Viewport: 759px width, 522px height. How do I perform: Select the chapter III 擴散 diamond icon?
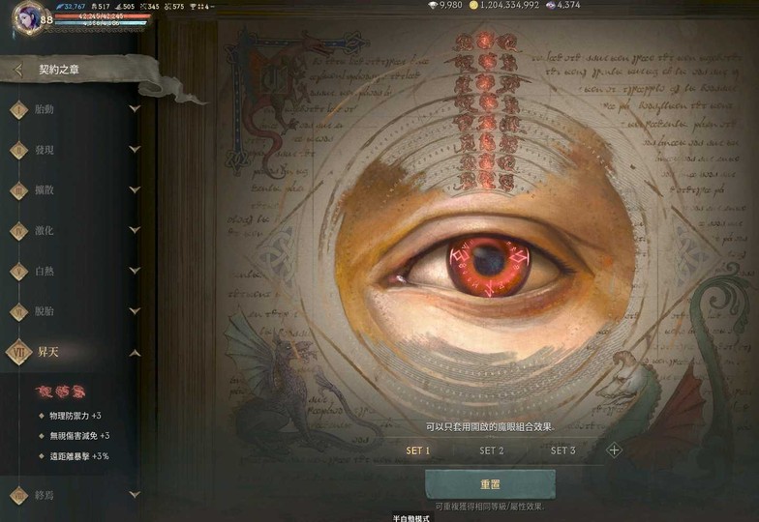(18, 190)
